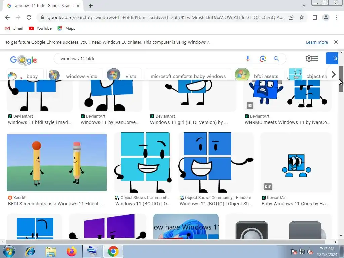Search by voice using the microphone icon
Viewport: 344px width, 258px height.
248,58
